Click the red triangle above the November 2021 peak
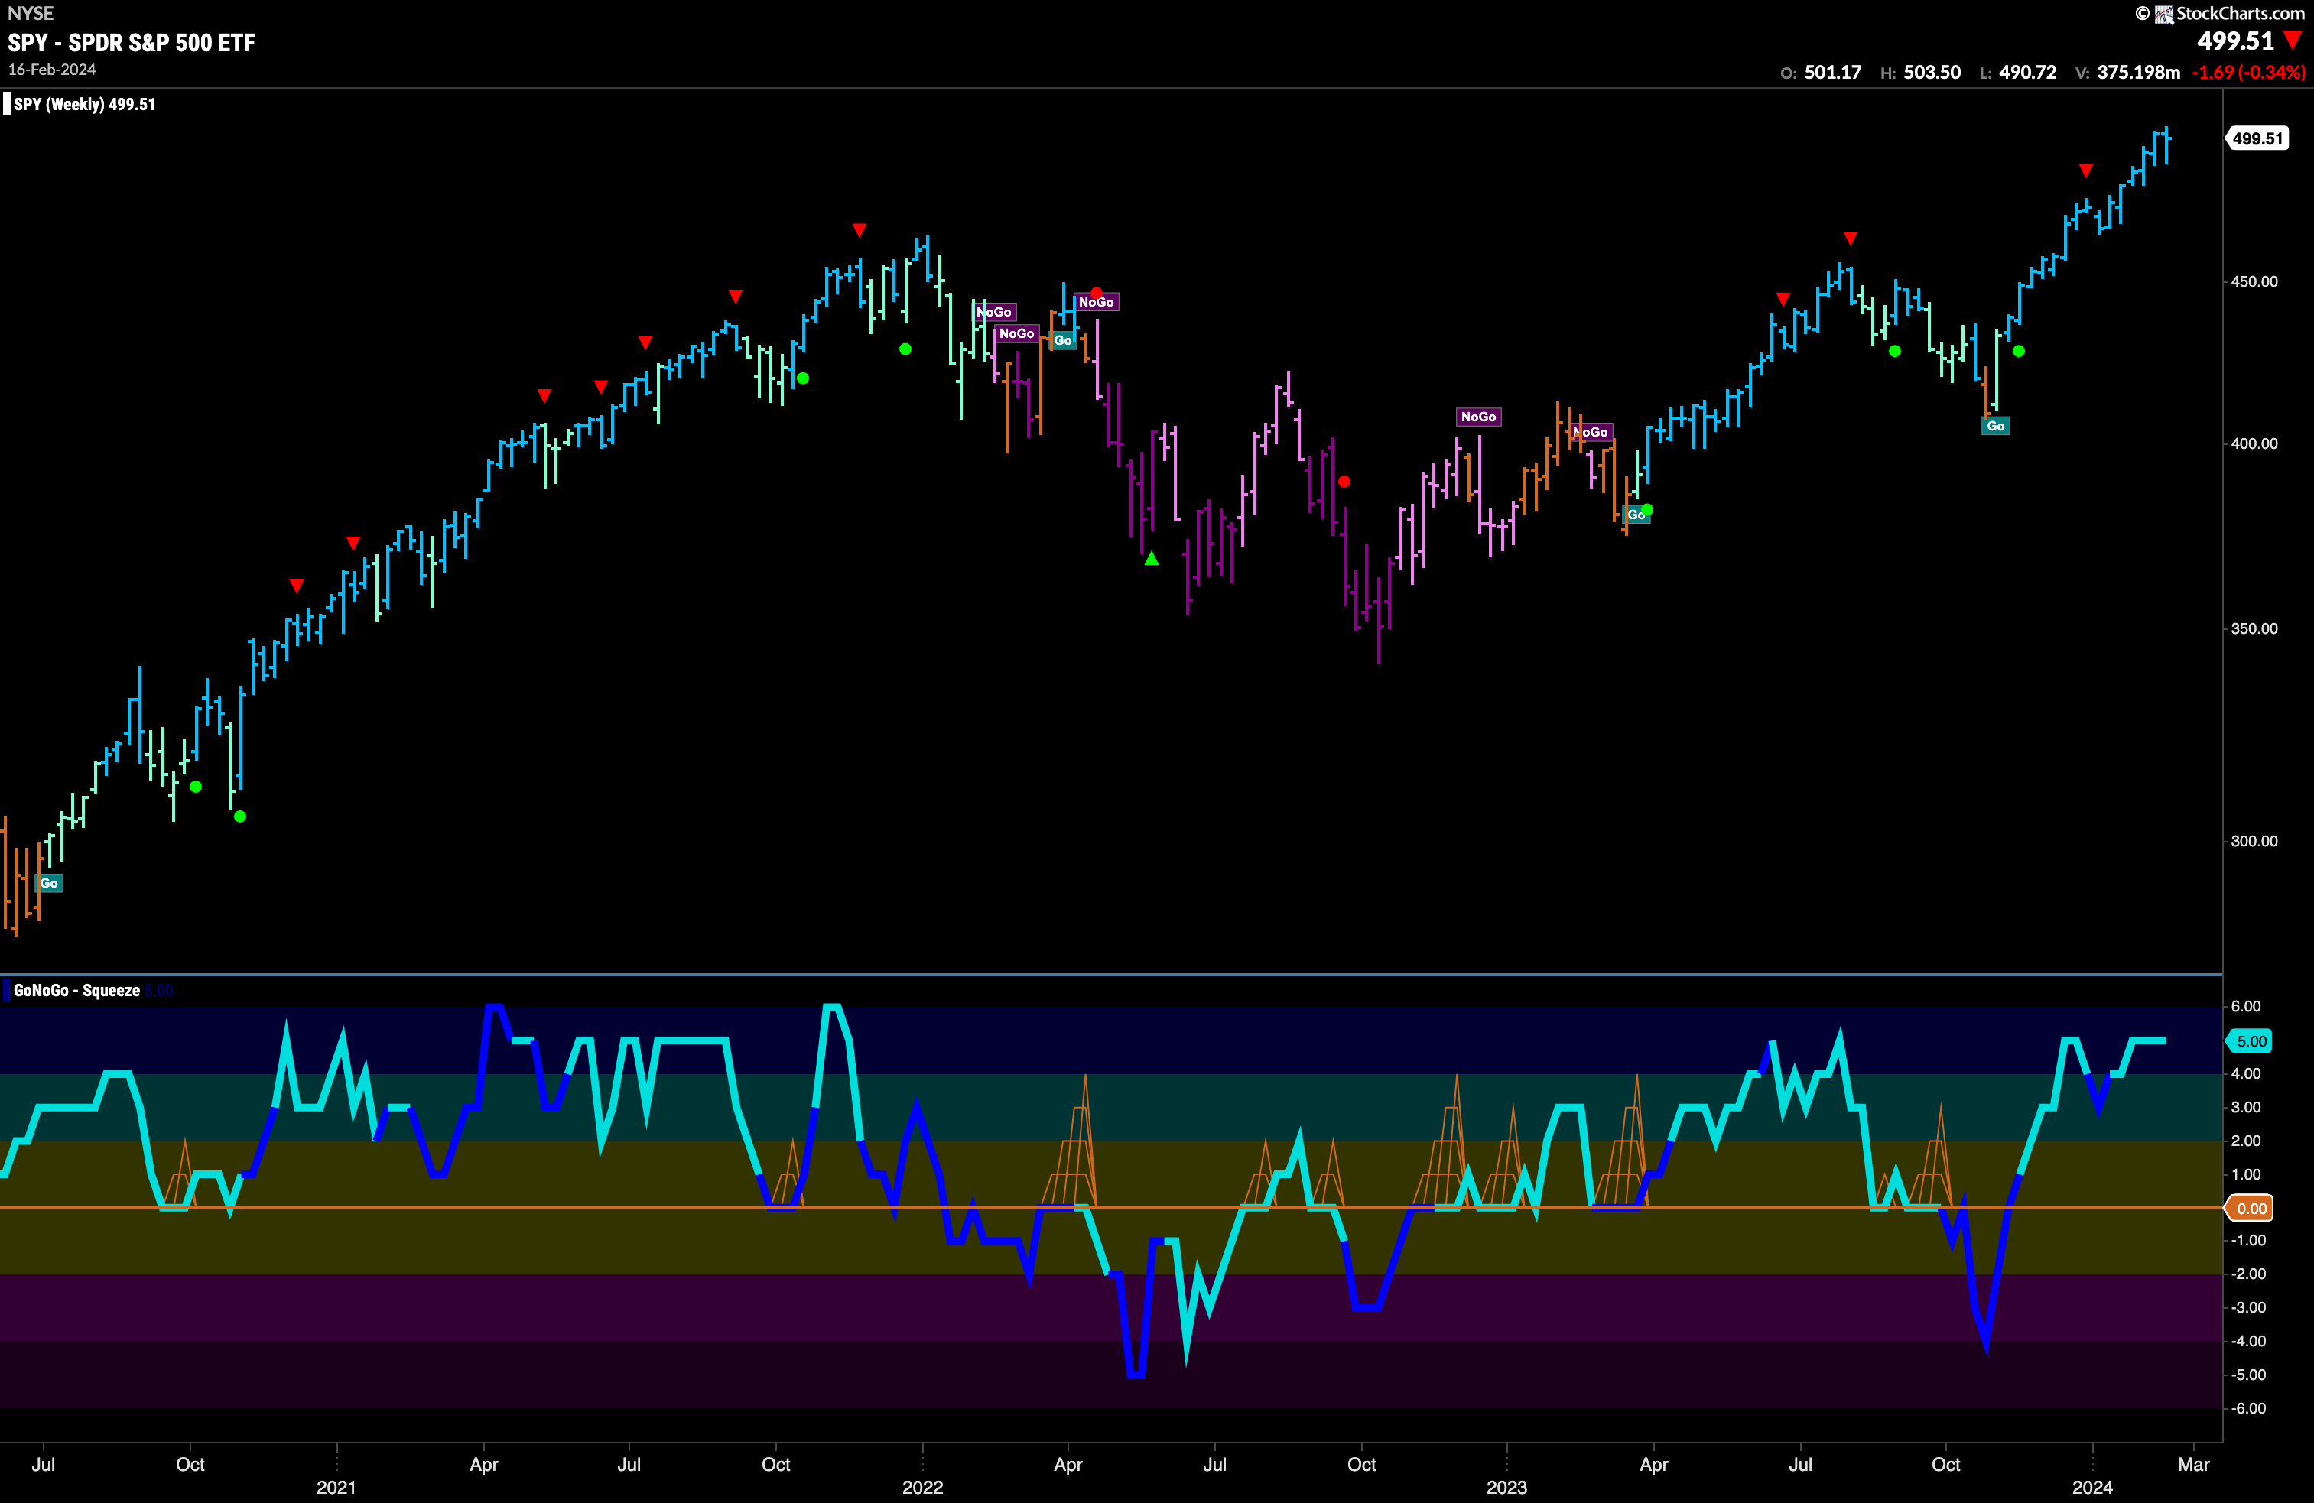Viewport: 2314px width, 1503px height. click(860, 230)
